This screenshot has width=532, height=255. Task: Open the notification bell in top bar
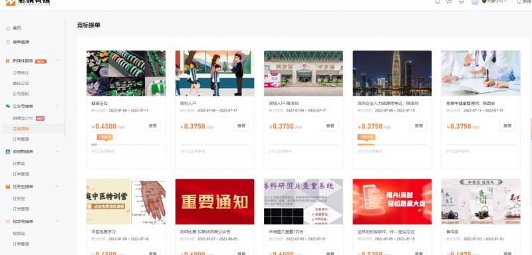point(438,2)
